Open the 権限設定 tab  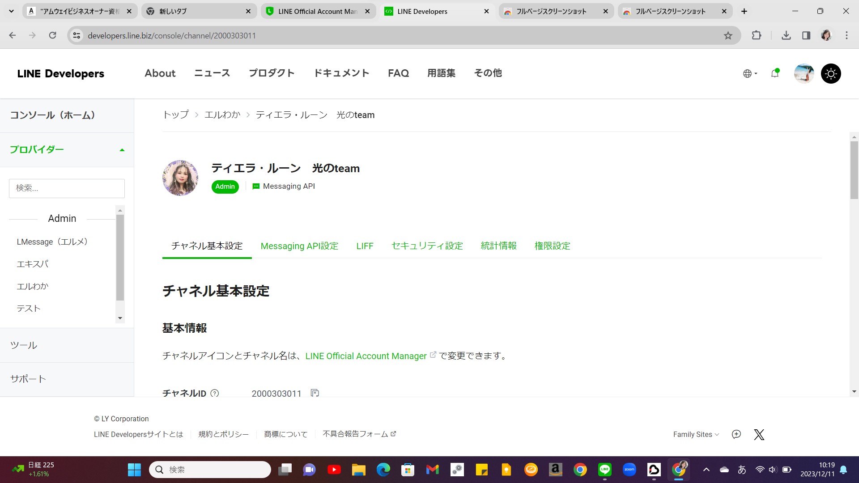(x=552, y=246)
